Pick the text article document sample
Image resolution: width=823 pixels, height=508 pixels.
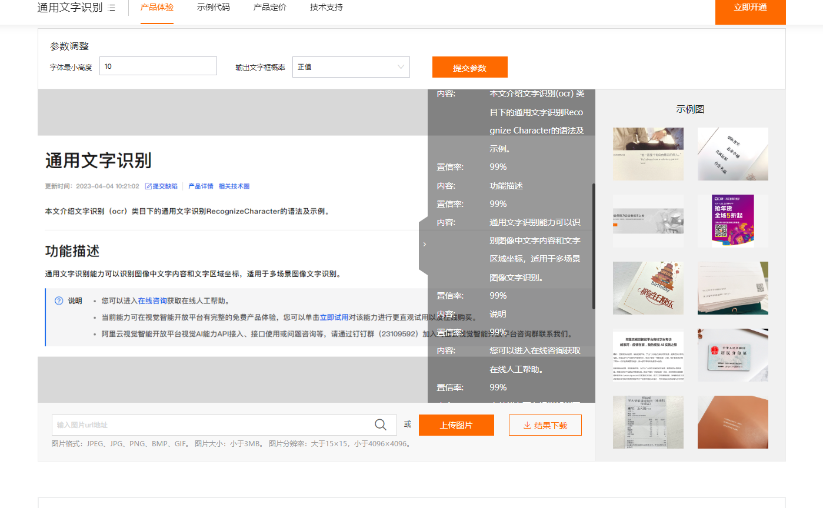click(648, 355)
